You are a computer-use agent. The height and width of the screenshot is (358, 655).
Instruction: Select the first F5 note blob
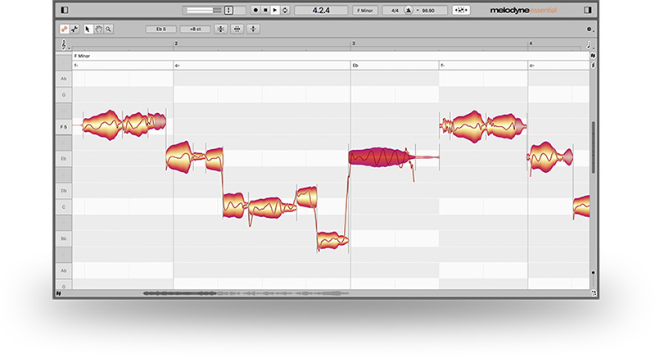click(x=102, y=125)
